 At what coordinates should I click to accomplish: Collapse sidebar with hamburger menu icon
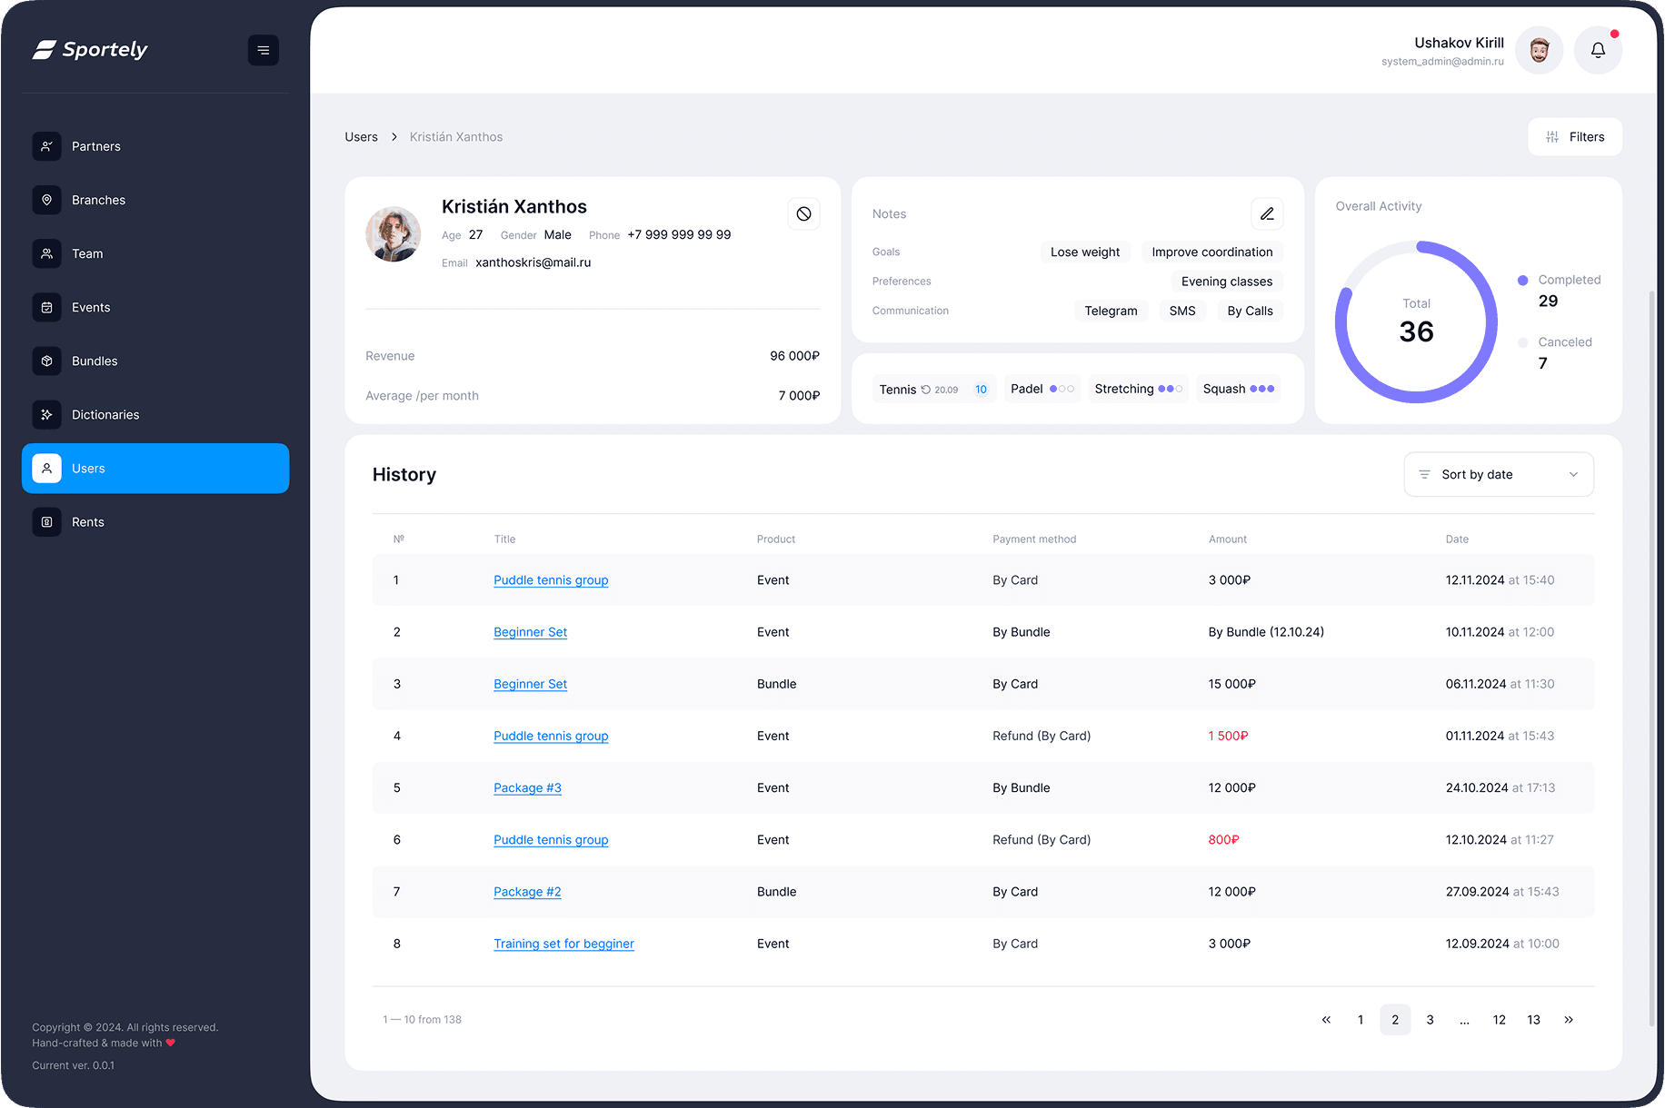pos(264,50)
